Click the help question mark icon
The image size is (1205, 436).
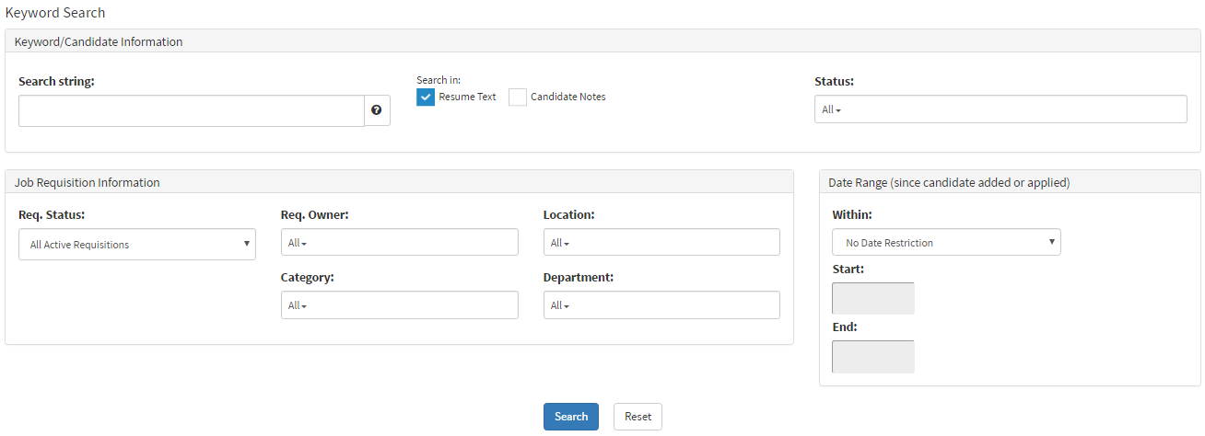tap(377, 110)
